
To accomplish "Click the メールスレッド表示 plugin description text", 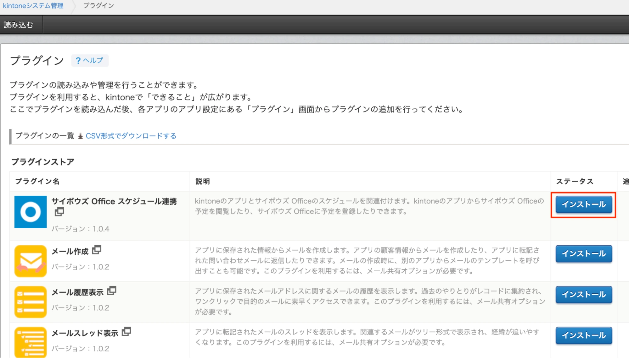I will (x=368, y=337).
